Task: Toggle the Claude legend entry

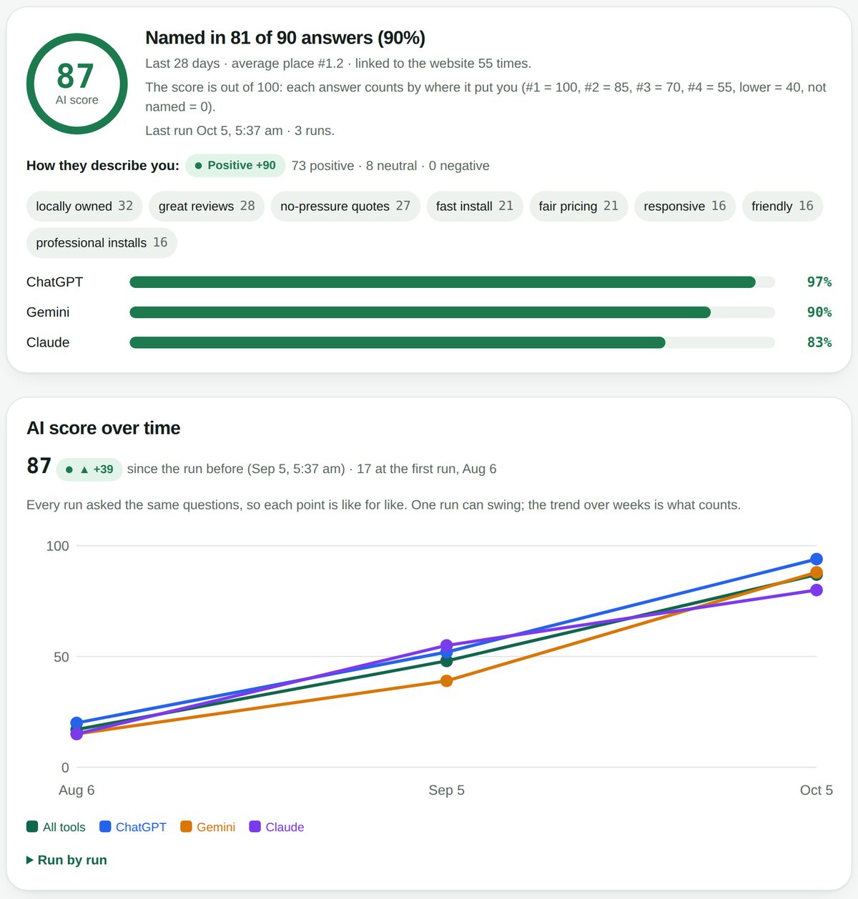Action: [x=277, y=827]
